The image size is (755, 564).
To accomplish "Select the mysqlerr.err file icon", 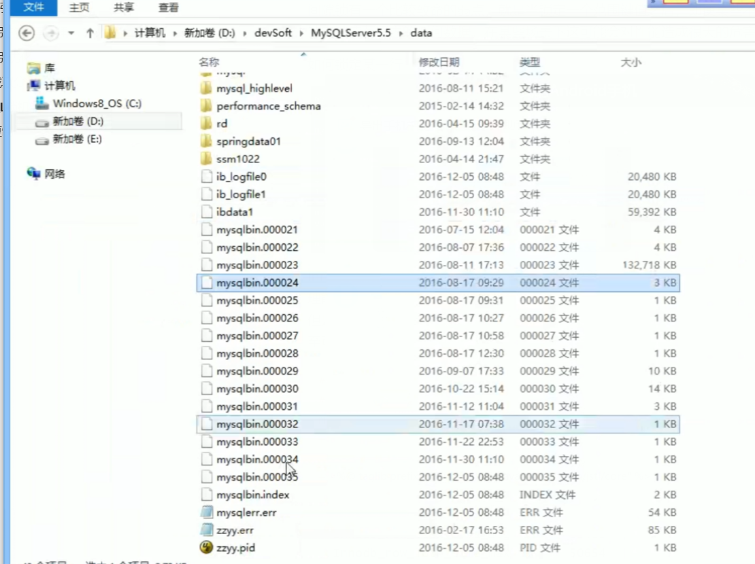I will click(x=207, y=512).
